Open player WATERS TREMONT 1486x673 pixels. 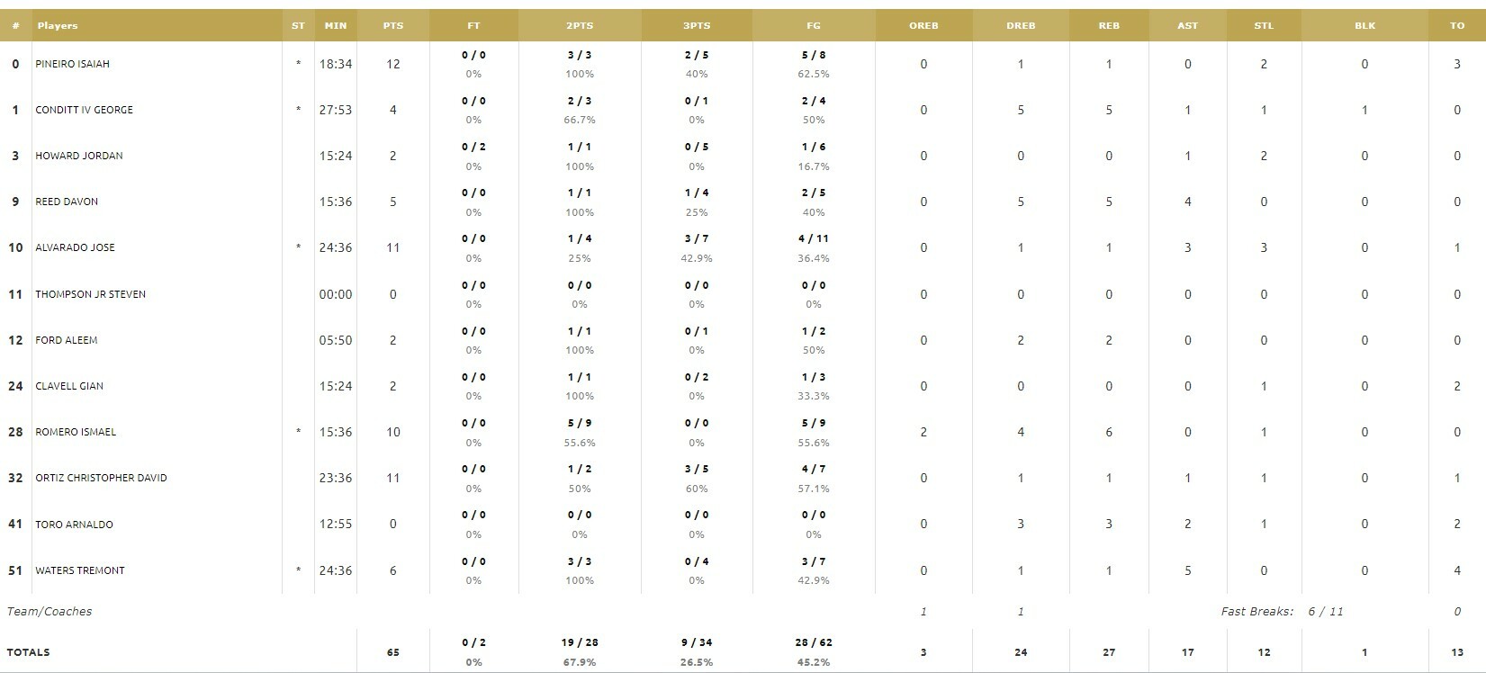80,570
